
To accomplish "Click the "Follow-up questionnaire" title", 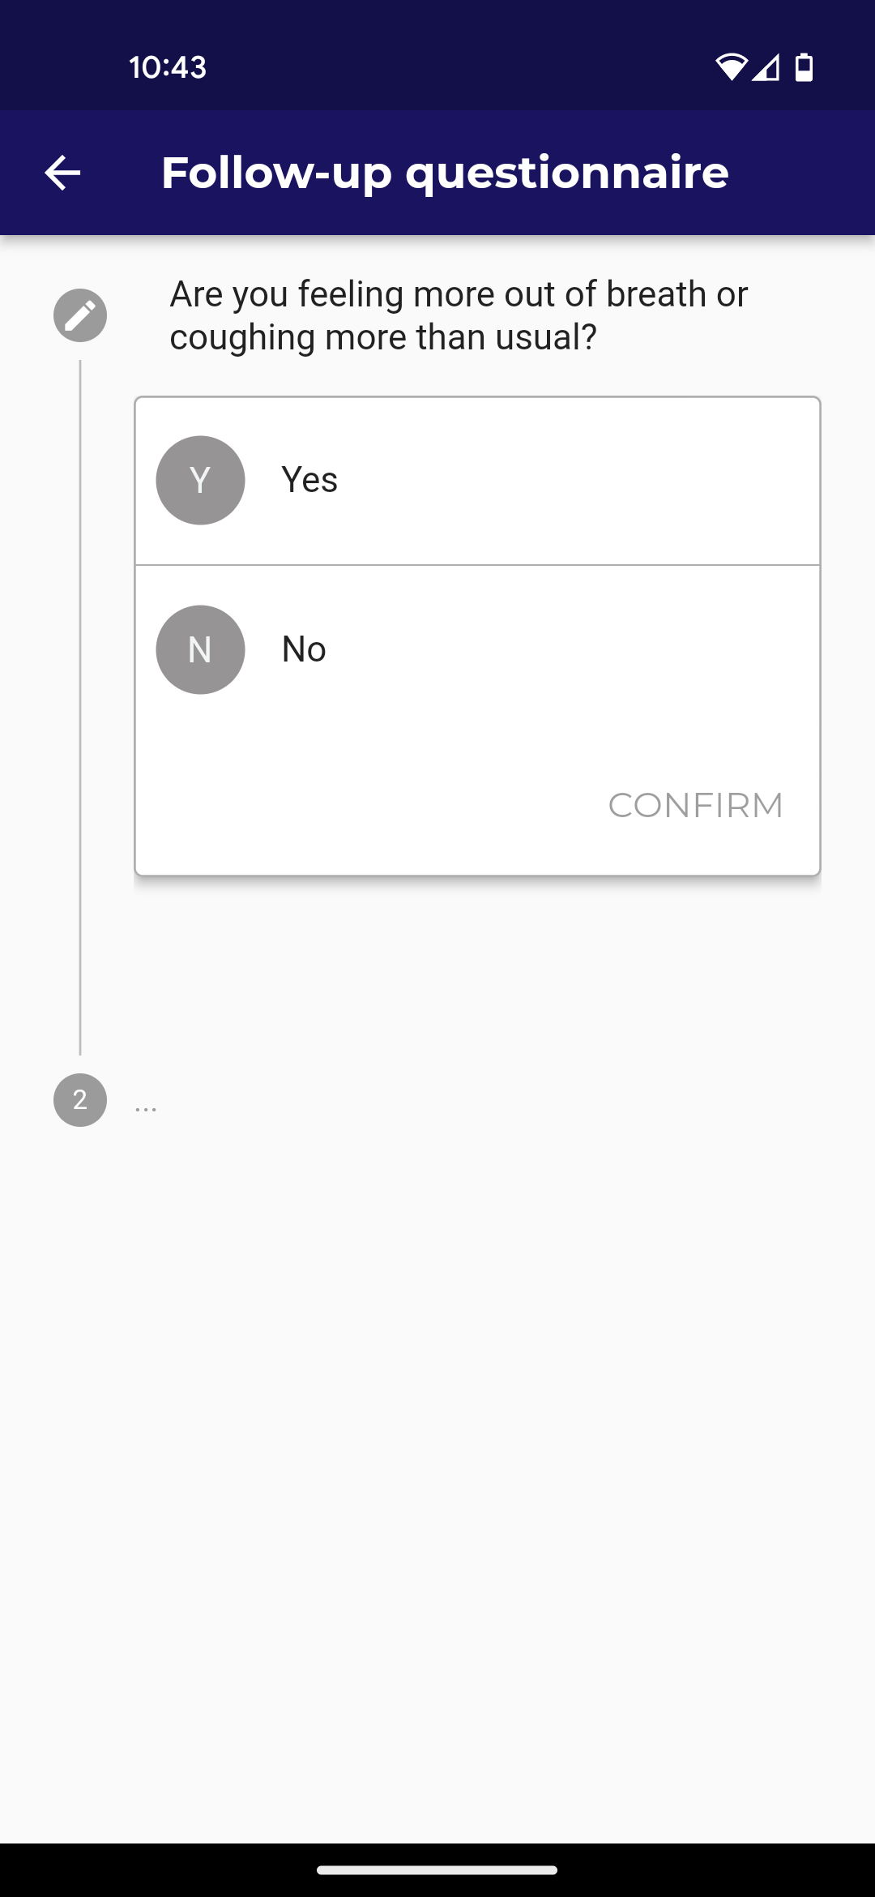I will pyautogui.click(x=445, y=173).
